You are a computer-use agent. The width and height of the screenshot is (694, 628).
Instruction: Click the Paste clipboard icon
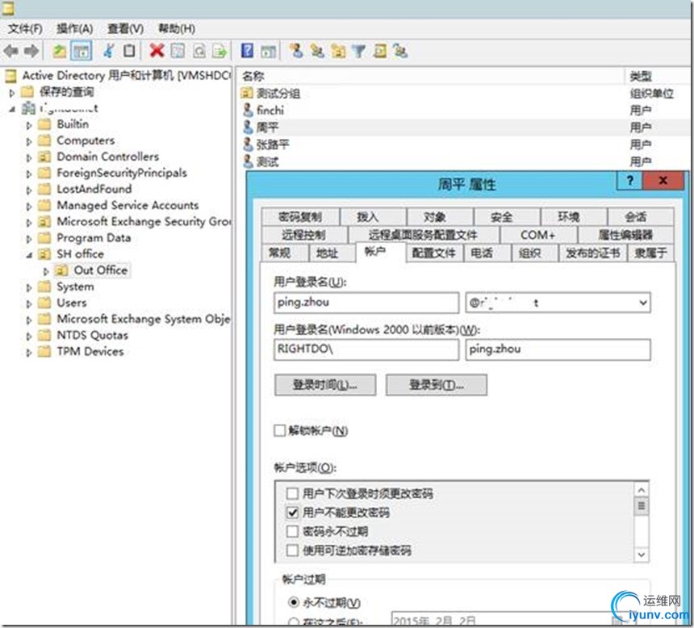click(129, 52)
